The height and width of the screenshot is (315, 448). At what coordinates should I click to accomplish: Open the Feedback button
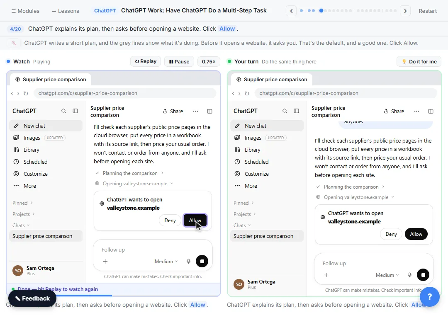32,298
